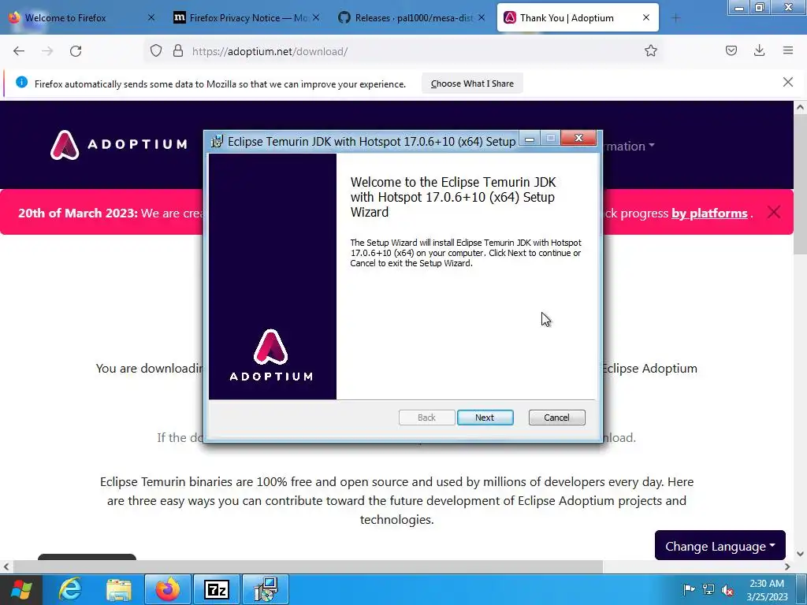Image resolution: width=807 pixels, height=605 pixels.
Task: Click the network tray icon
Action: pyautogui.click(x=708, y=589)
